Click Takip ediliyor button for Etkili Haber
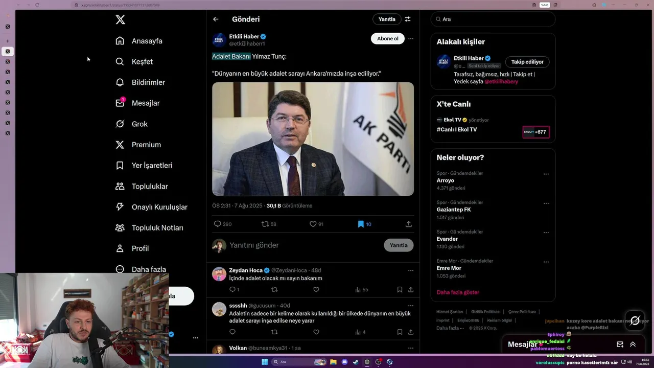 pyautogui.click(x=527, y=62)
